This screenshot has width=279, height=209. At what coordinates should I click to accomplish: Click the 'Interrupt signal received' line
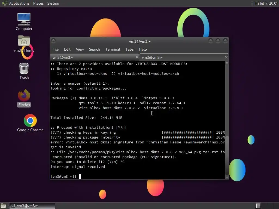[x=78, y=167]
